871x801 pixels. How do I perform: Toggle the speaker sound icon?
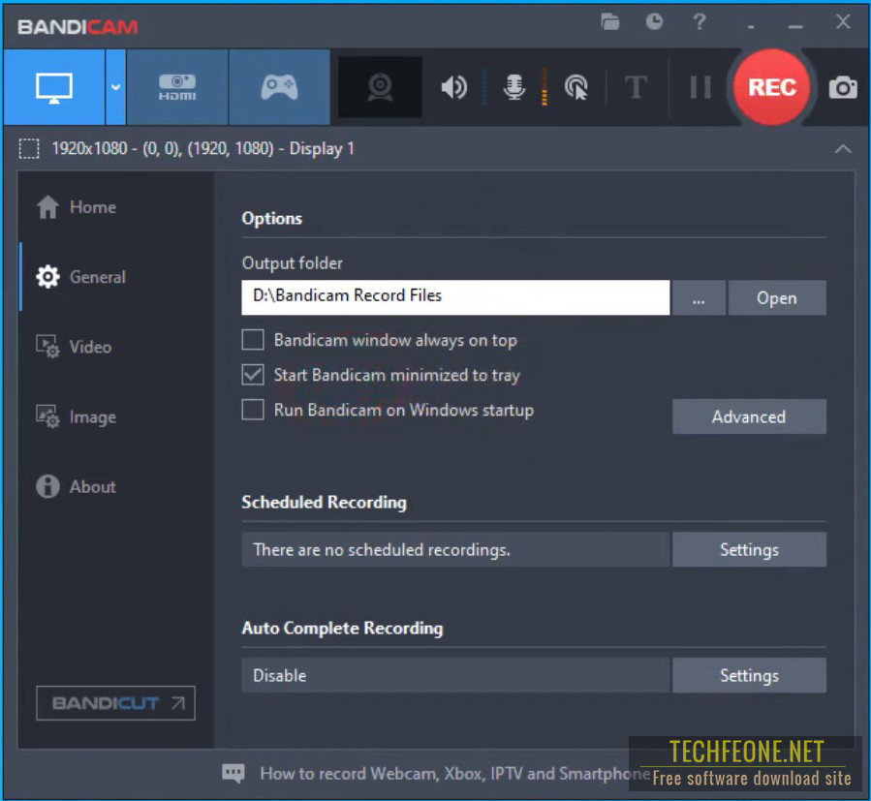(453, 87)
